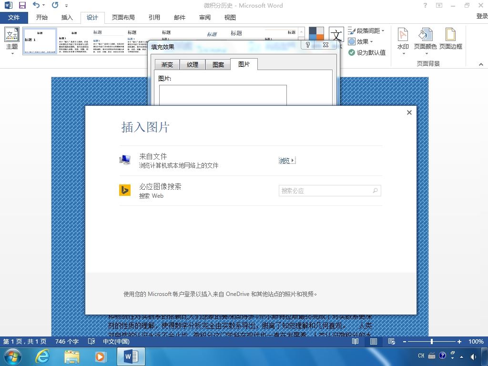The image size is (488, 366).
Task: Switch to 渐变 tab in fill effects
Action: pyautogui.click(x=167, y=64)
